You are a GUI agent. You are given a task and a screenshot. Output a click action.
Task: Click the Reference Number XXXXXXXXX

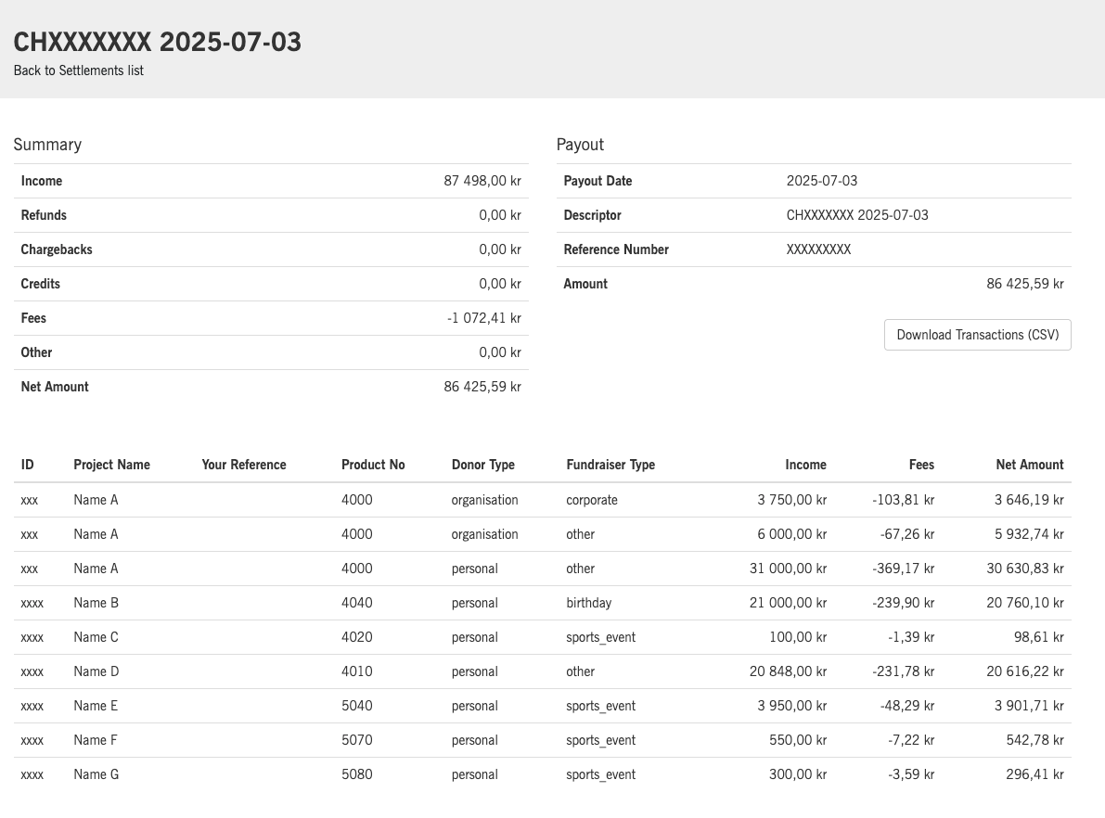tap(818, 249)
